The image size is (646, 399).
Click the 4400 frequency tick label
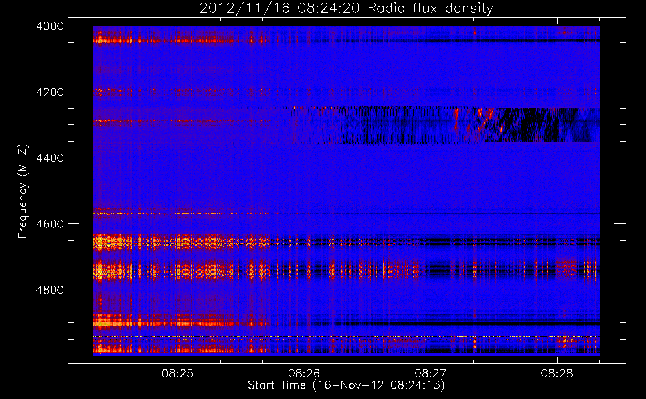pos(50,158)
